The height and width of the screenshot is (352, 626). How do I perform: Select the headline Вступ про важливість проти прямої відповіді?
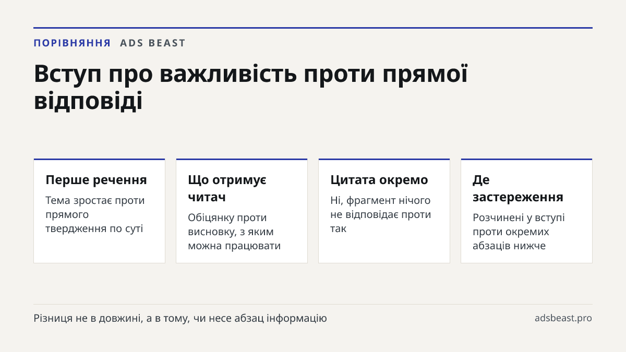pyautogui.click(x=251, y=87)
